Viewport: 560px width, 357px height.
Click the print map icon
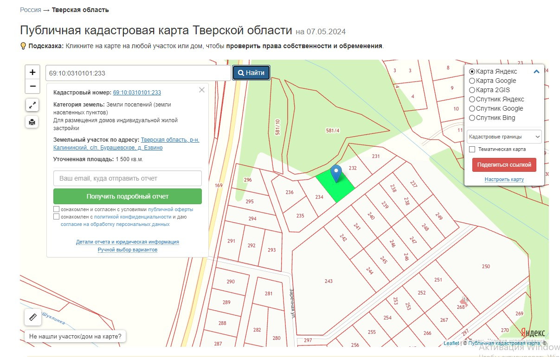point(32,122)
